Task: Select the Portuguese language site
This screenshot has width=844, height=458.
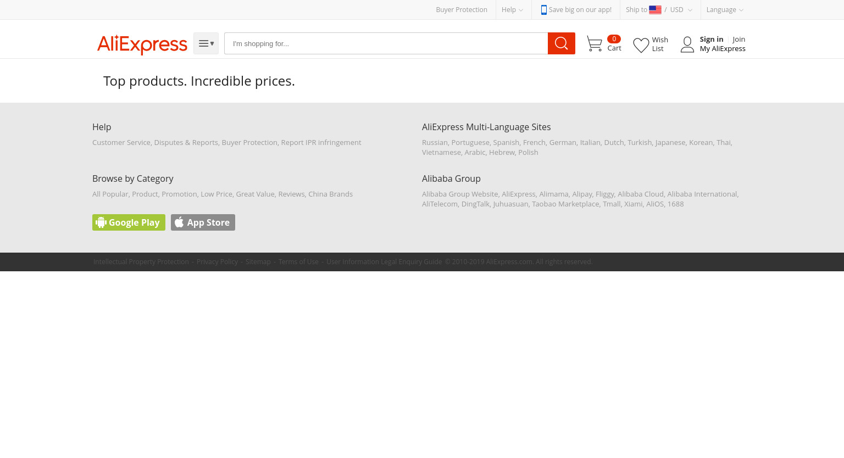Action: [x=470, y=142]
